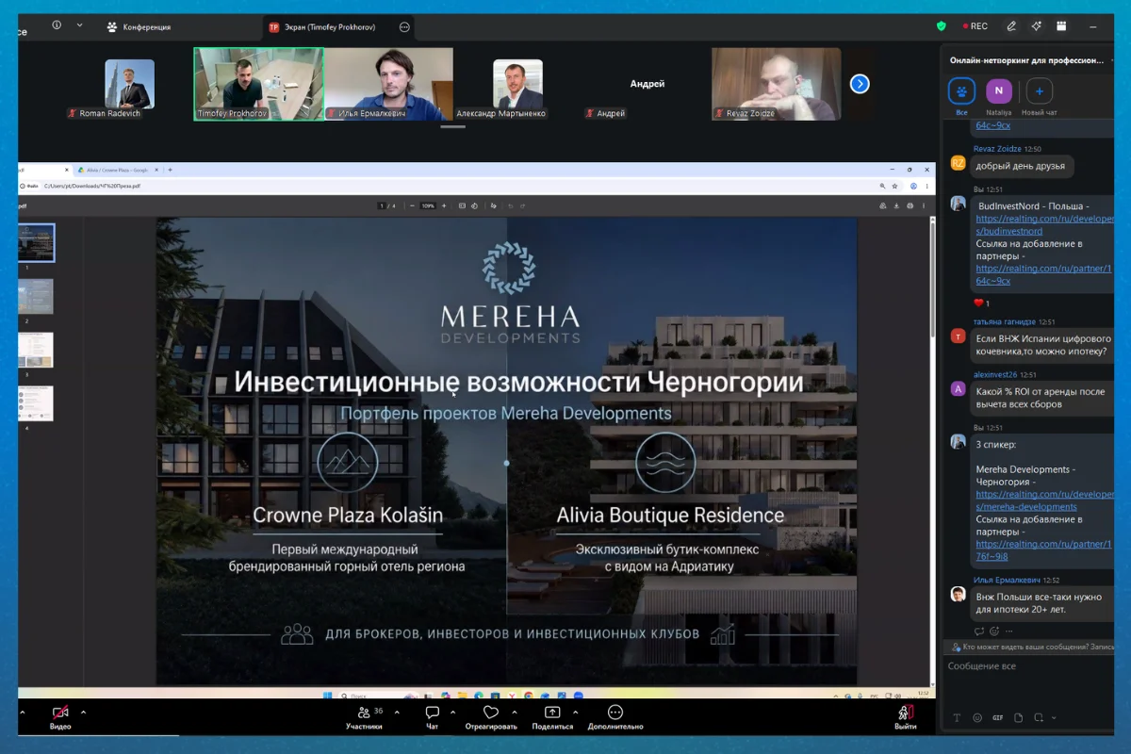1131x754 pixels.
Task: Reply in thread to Илья Ермалкевич message
Action: coord(980,631)
